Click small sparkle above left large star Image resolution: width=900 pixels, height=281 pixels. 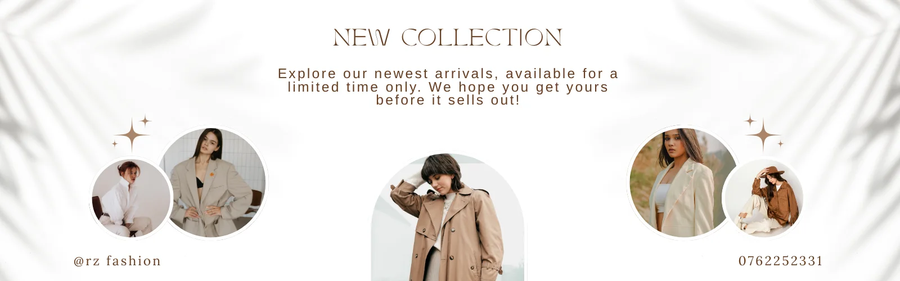146,121
